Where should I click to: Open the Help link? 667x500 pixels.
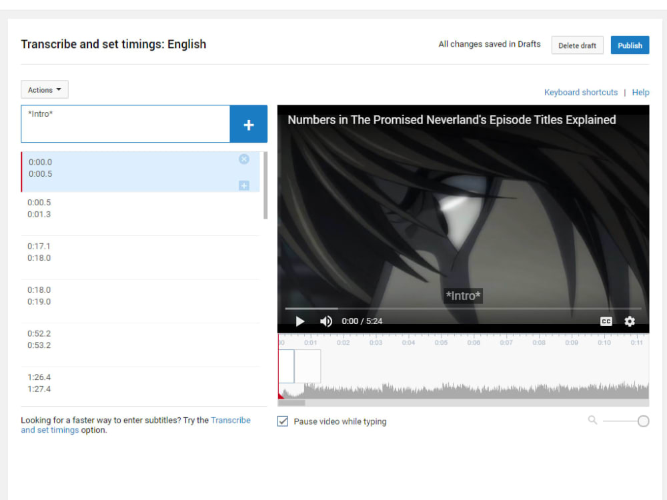pos(640,92)
